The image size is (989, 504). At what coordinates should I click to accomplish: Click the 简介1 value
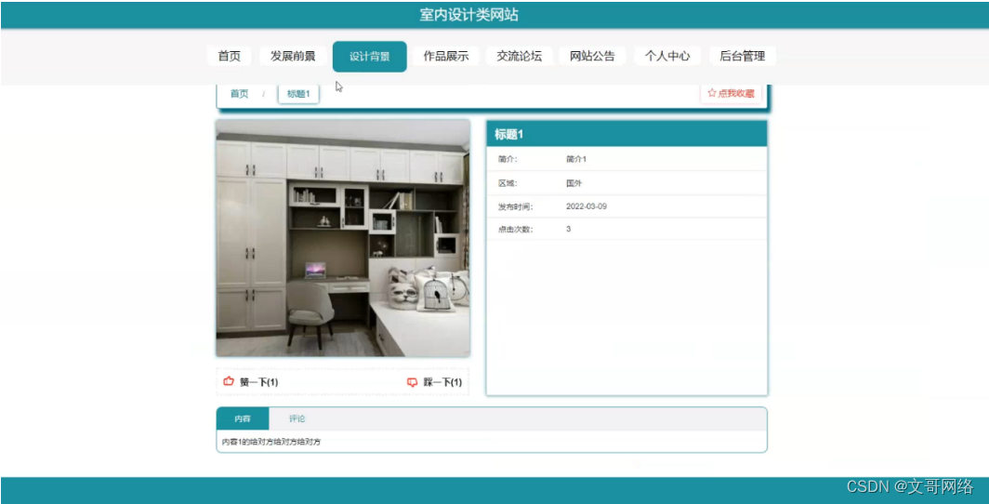(576, 159)
